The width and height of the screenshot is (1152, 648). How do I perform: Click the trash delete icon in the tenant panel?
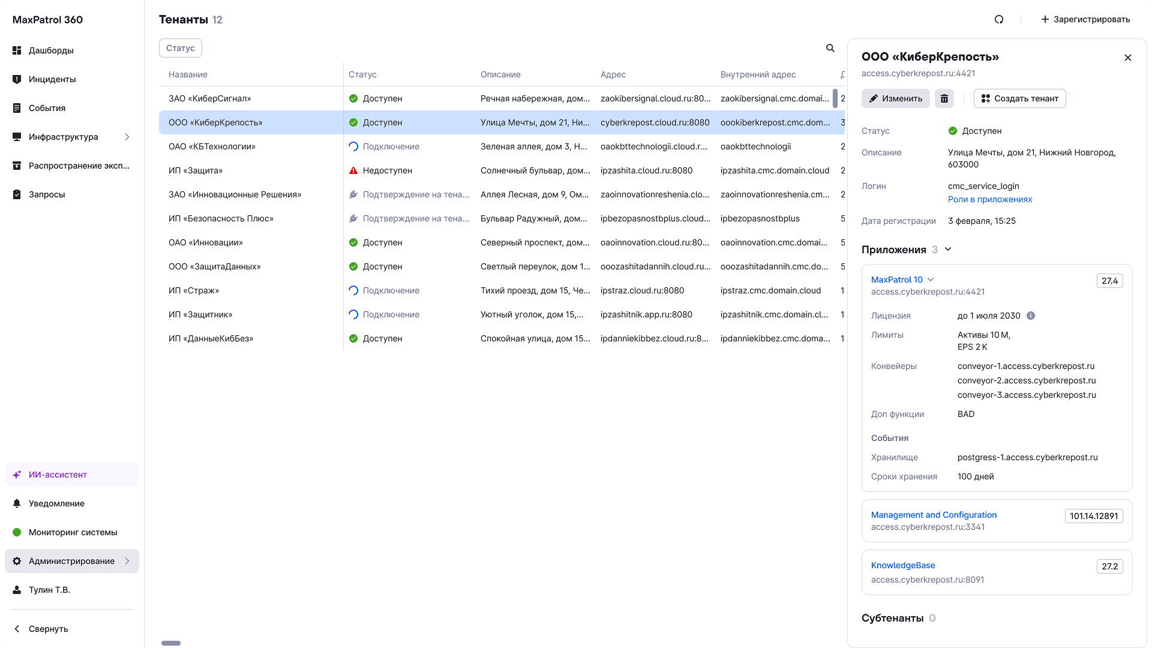click(x=944, y=98)
